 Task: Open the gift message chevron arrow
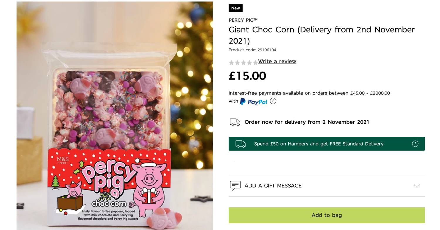point(417,185)
